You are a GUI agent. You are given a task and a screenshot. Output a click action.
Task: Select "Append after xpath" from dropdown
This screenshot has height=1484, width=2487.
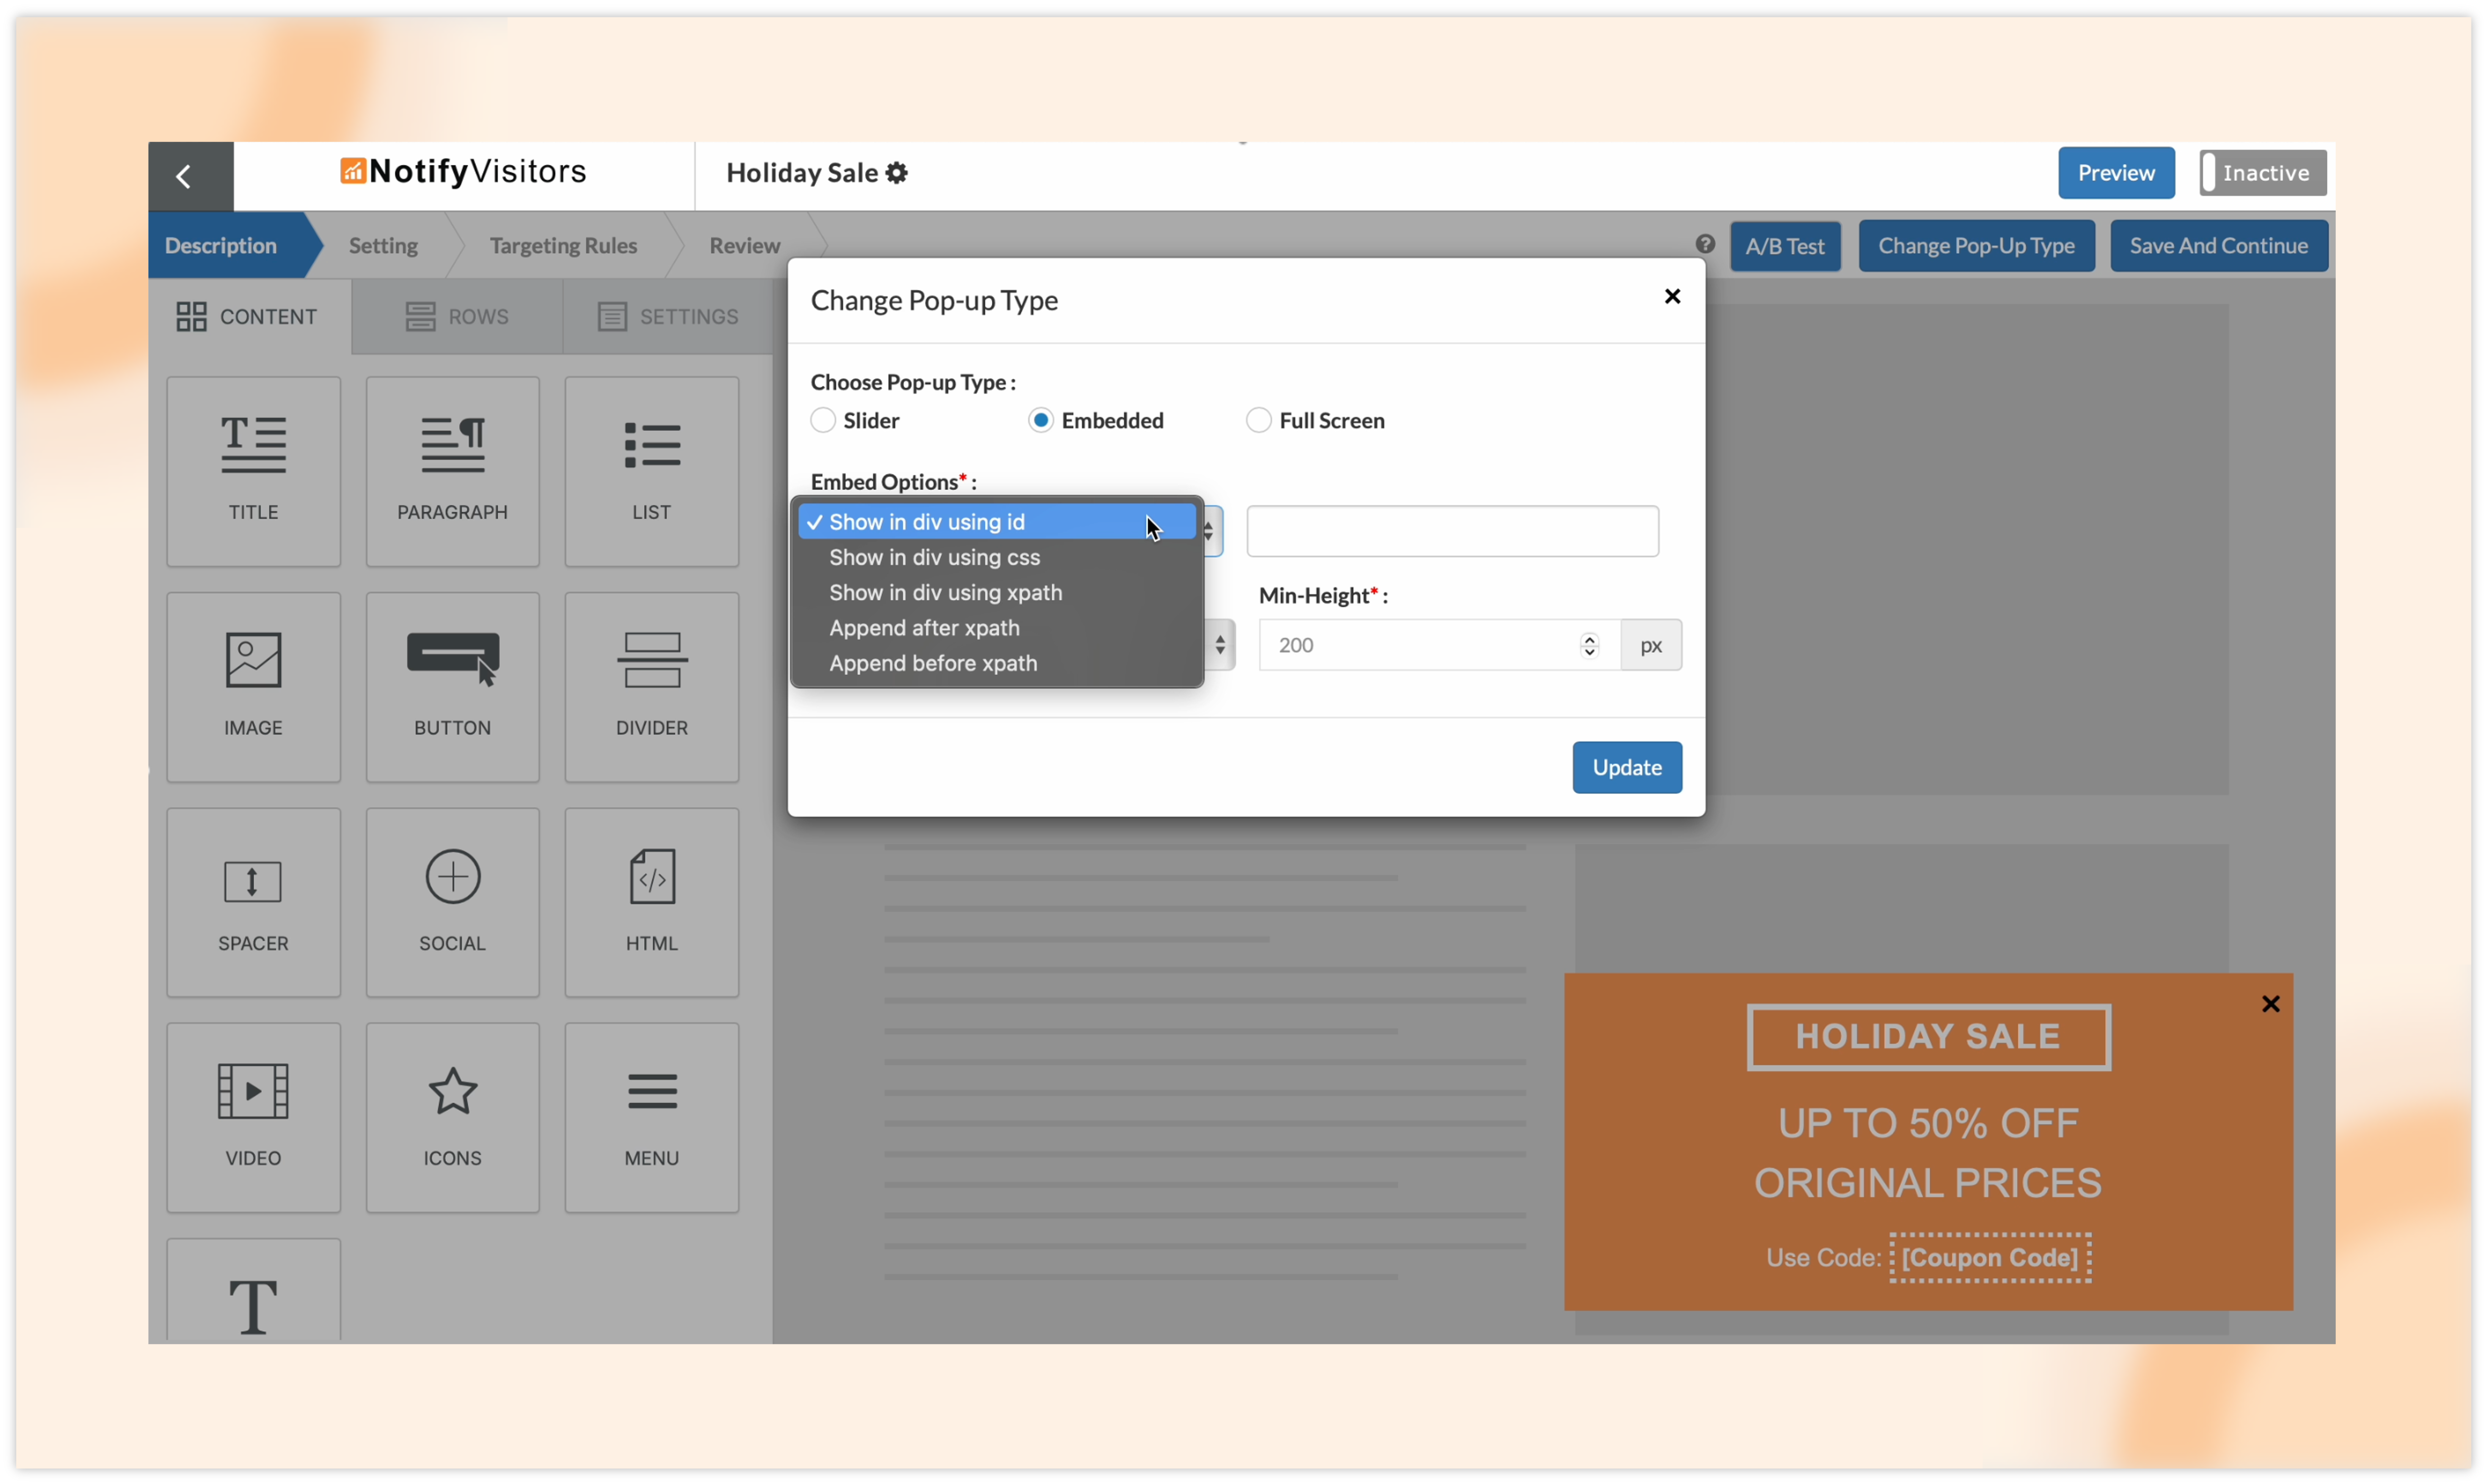point(924,628)
